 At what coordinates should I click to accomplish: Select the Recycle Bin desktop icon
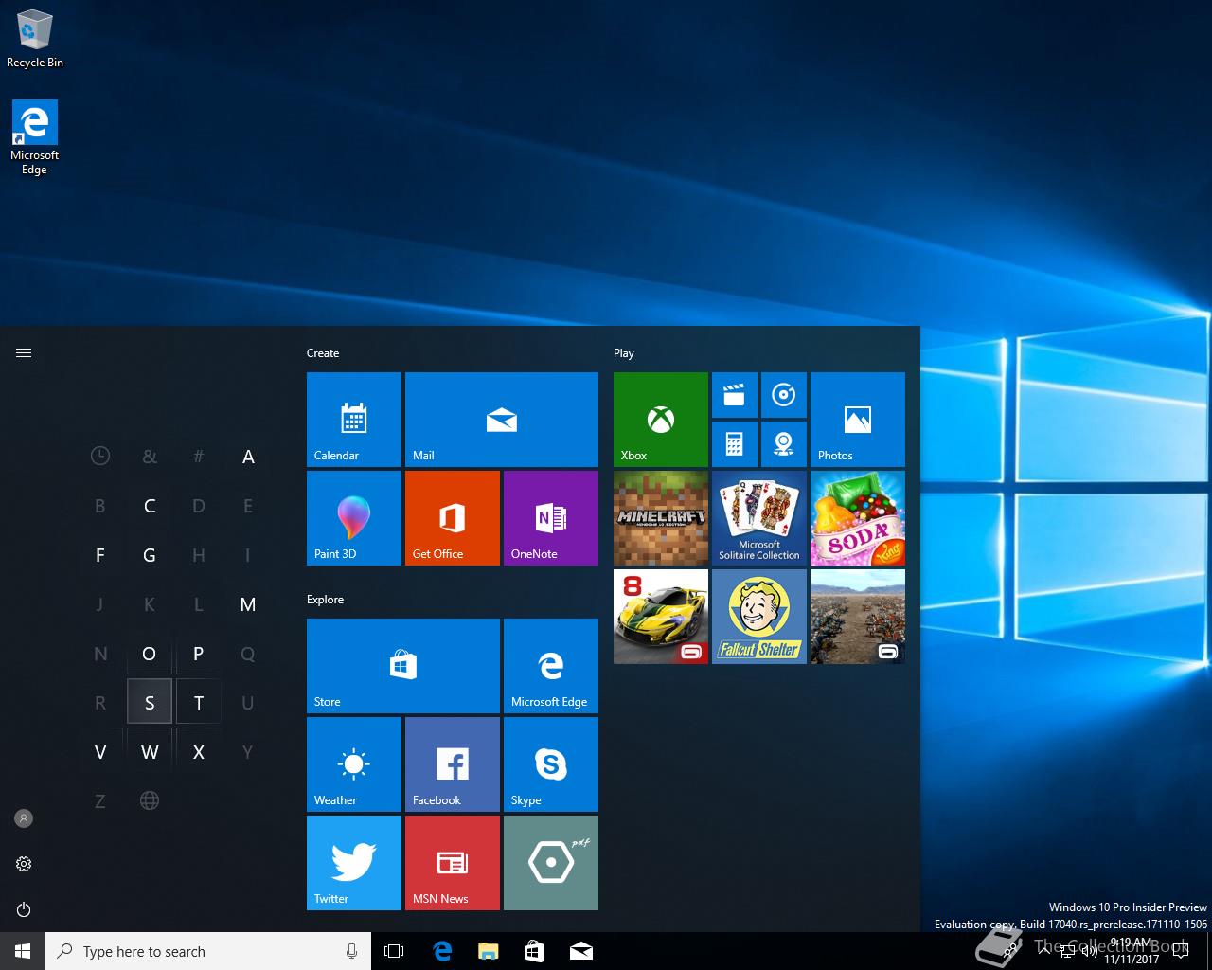[35, 39]
